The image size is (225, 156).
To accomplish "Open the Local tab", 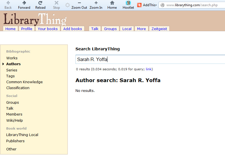I will click(127, 29).
